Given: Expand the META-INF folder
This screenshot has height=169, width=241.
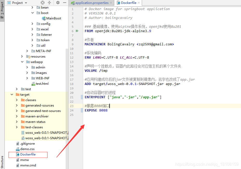Looking at the screenshot, I should point(27,51).
